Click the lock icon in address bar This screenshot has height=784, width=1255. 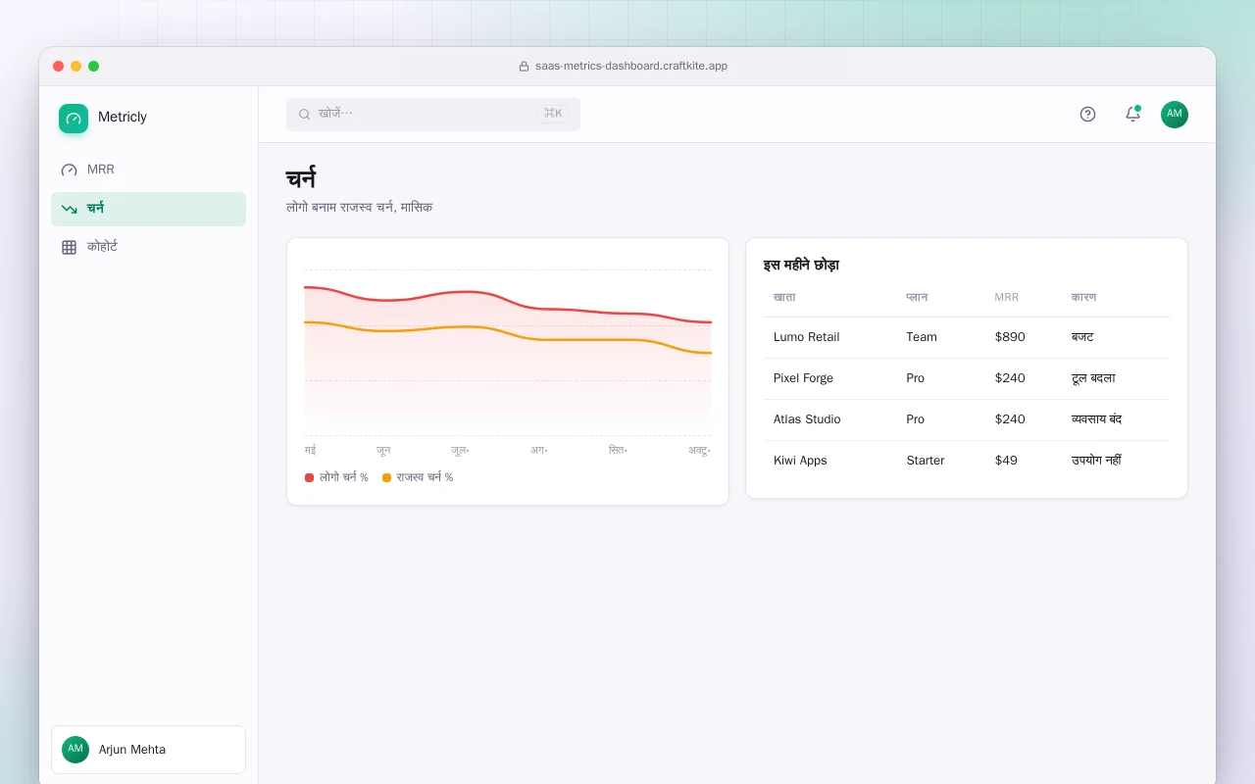524,67
